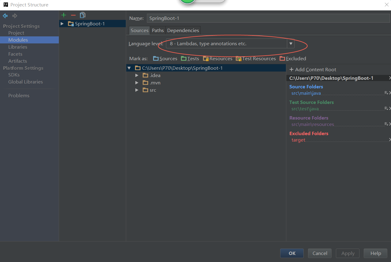Switch to the Paths tab

tap(158, 30)
